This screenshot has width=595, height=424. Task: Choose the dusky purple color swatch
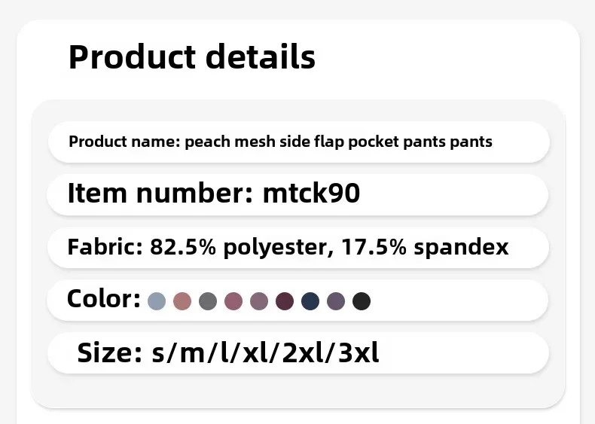coord(336,301)
